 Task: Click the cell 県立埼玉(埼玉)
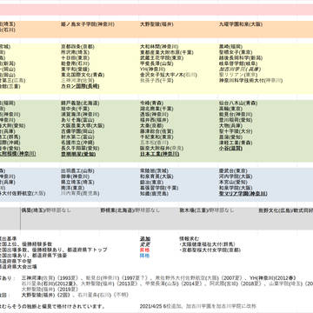77,183
